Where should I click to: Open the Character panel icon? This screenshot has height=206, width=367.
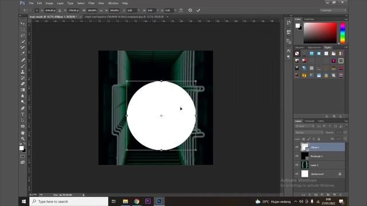tap(288, 51)
